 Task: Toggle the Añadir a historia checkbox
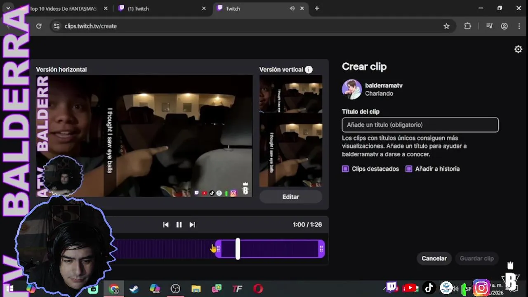point(409,169)
